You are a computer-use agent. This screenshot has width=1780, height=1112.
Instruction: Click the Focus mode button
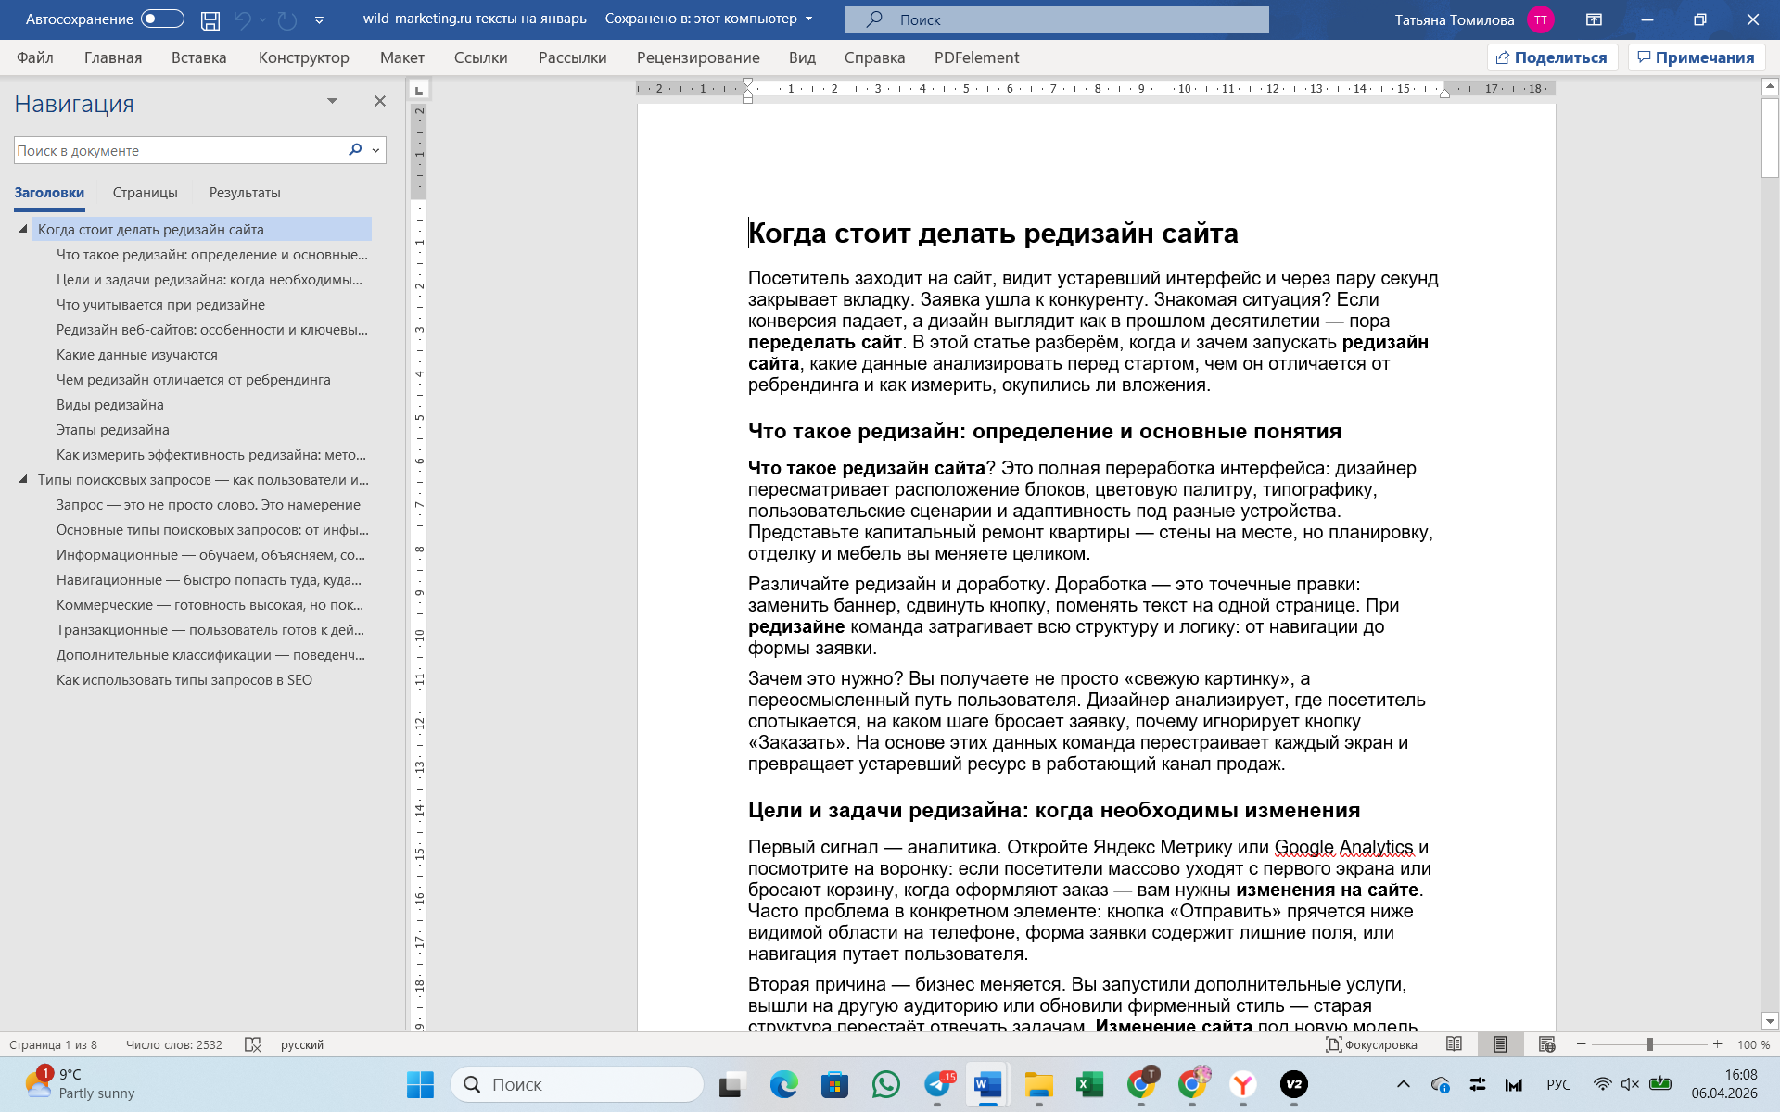(x=1371, y=1044)
